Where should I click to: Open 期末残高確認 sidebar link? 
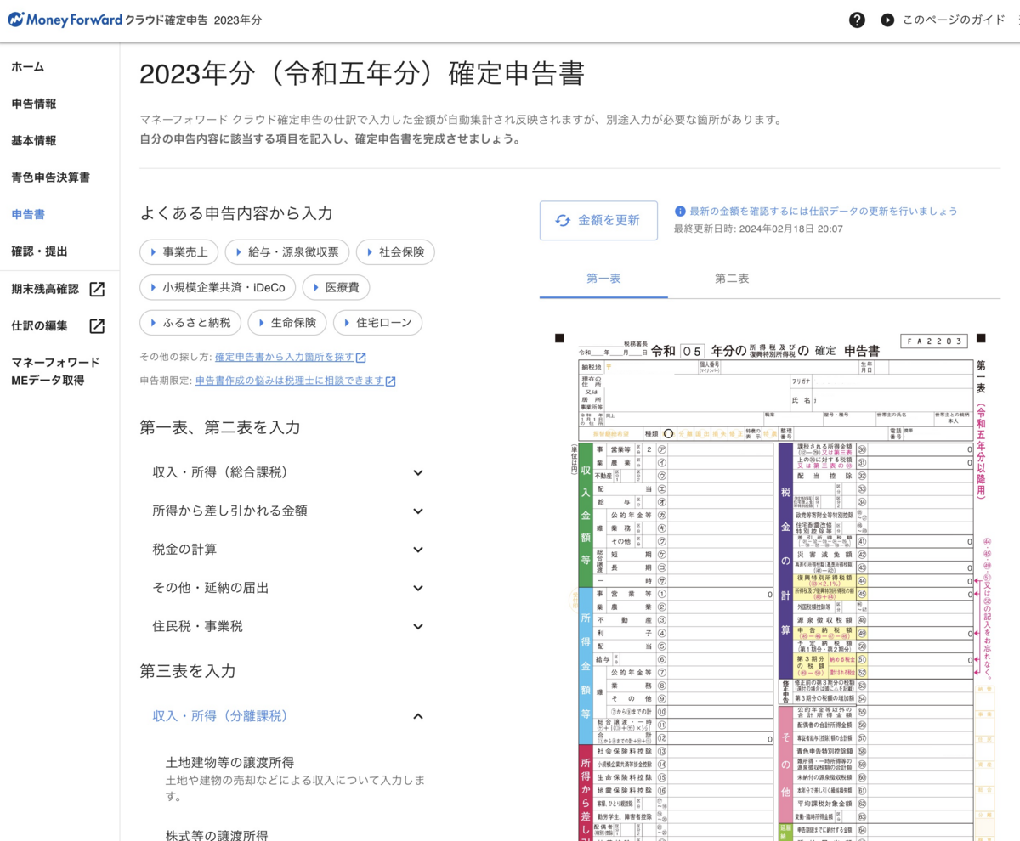pyautogui.click(x=45, y=289)
